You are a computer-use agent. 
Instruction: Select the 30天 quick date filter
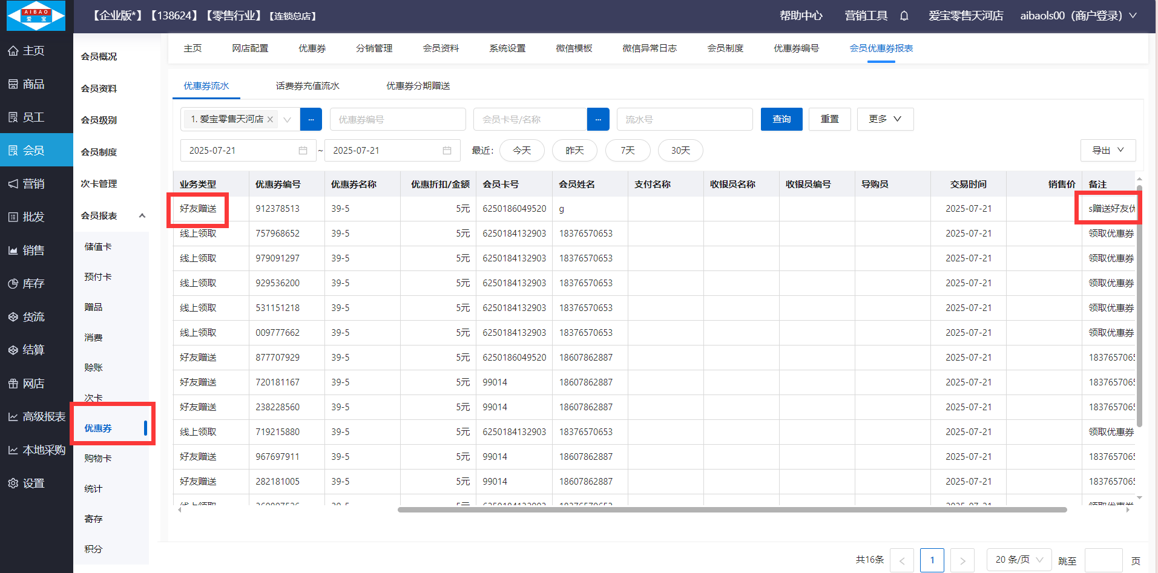click(680, 151)
